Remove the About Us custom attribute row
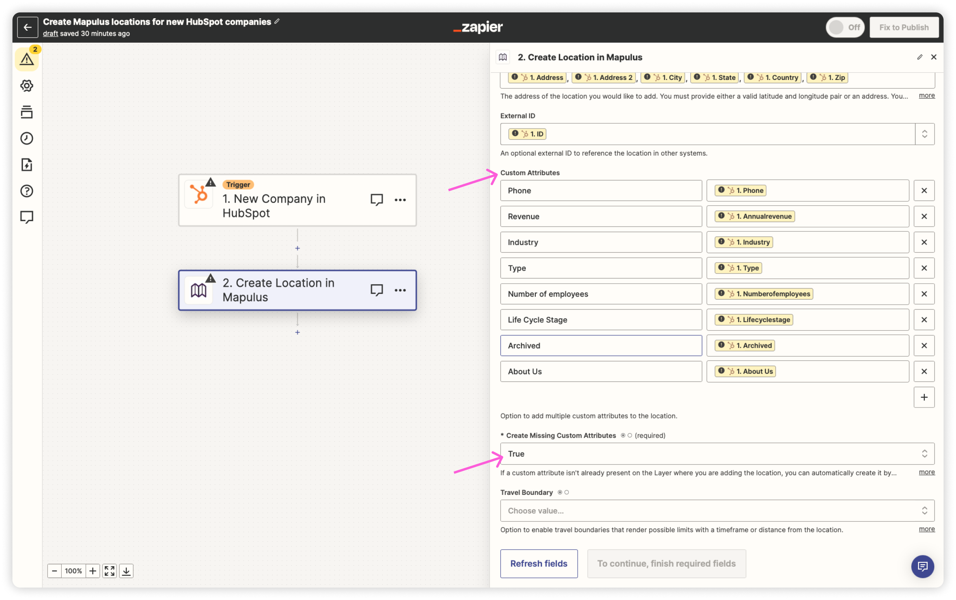Image resolution: width=956 pixels, height=600 pixels. pos(924,371)
